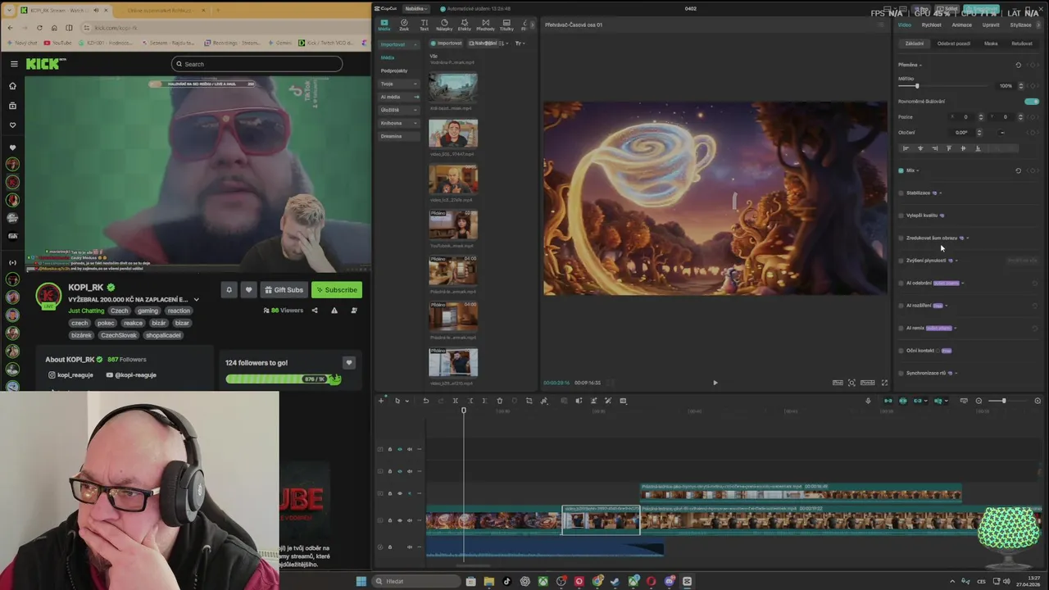The image size is (1049, 590).
Task: Click the fullscreen icon under the preview
Action: (x=884, y=383)
